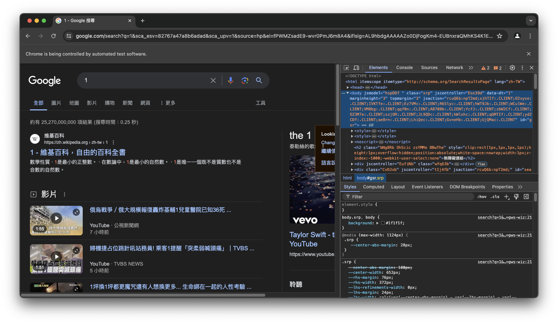
Task: Open DevTools three-dot customize menu
Action: click(522, 68)
